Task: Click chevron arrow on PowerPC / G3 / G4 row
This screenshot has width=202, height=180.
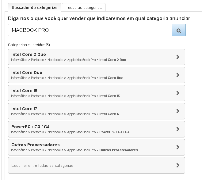Action: 178,129
